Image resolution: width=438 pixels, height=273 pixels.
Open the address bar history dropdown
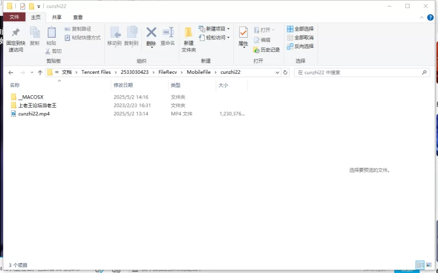(277, 73)
